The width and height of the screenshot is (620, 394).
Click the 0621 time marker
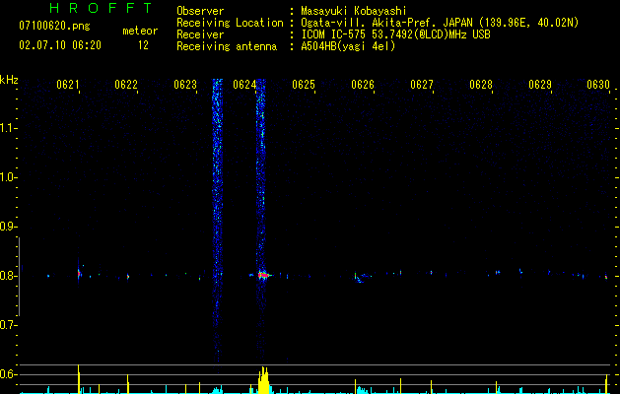click(68, 85)
